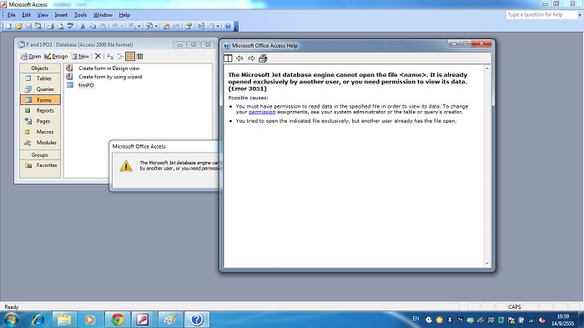Viewport: 584px width, 328px height.
Task: Click New in the database window
Action: (x=80, y=56)
